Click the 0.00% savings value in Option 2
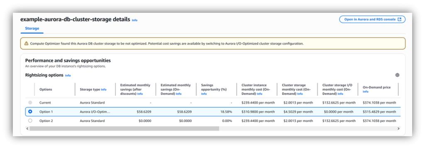 pyautogui.click(x=227, y=121)
